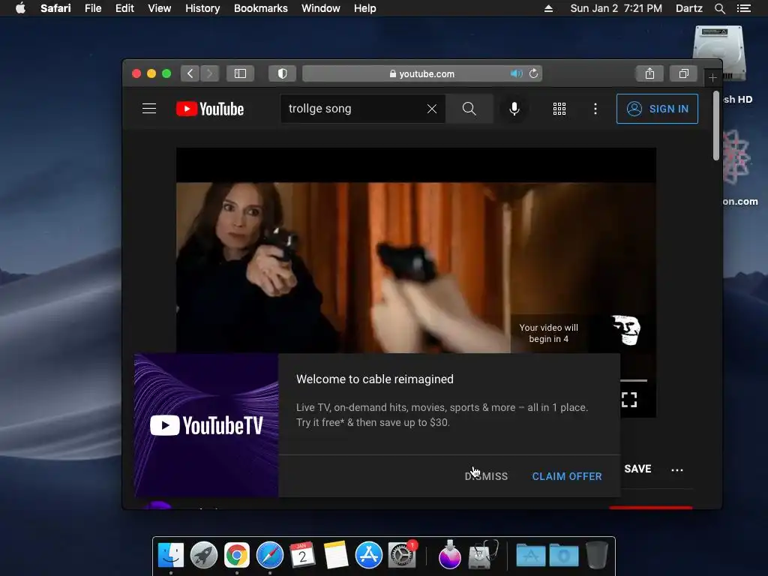Open Finder from the Dock

click(x=171, y=556)
